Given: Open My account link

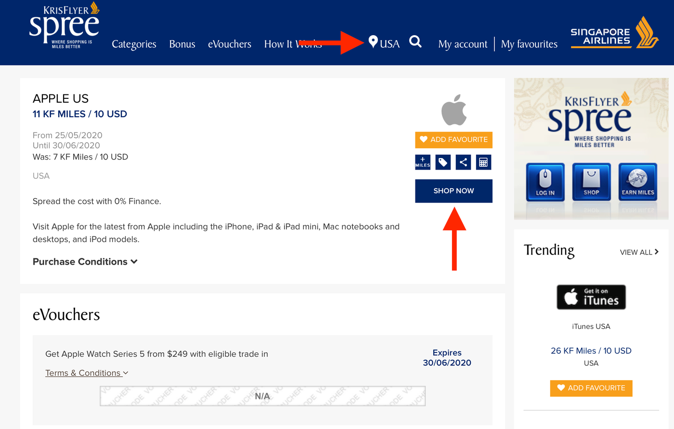Looking at the screenshot, I should pyautogui.click(x=463, y=44).
